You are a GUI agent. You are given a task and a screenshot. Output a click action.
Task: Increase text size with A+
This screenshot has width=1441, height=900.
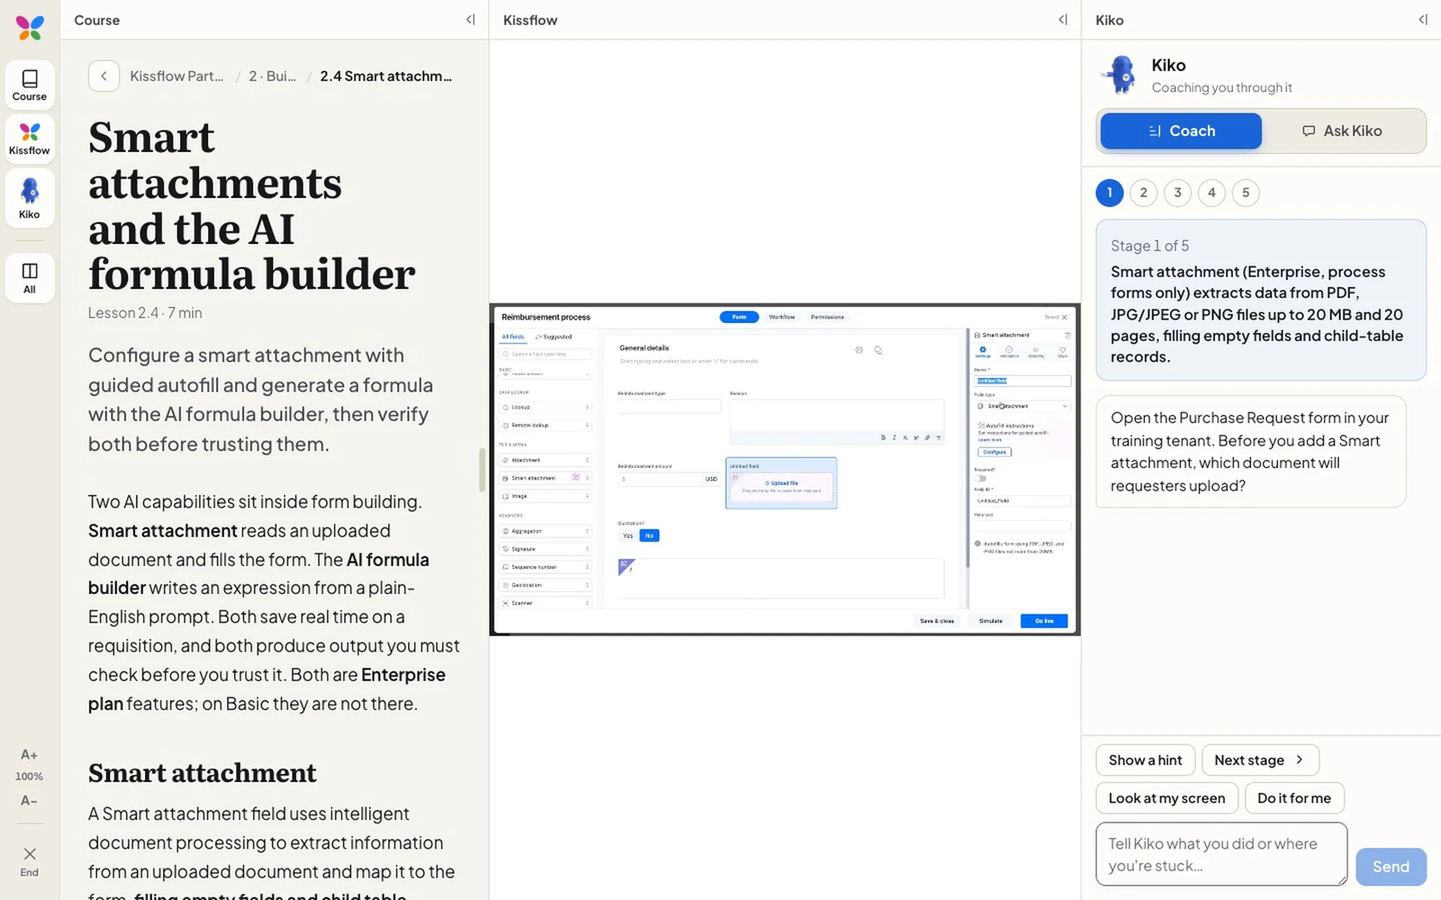pyautogui.click(x=29, y=754)
